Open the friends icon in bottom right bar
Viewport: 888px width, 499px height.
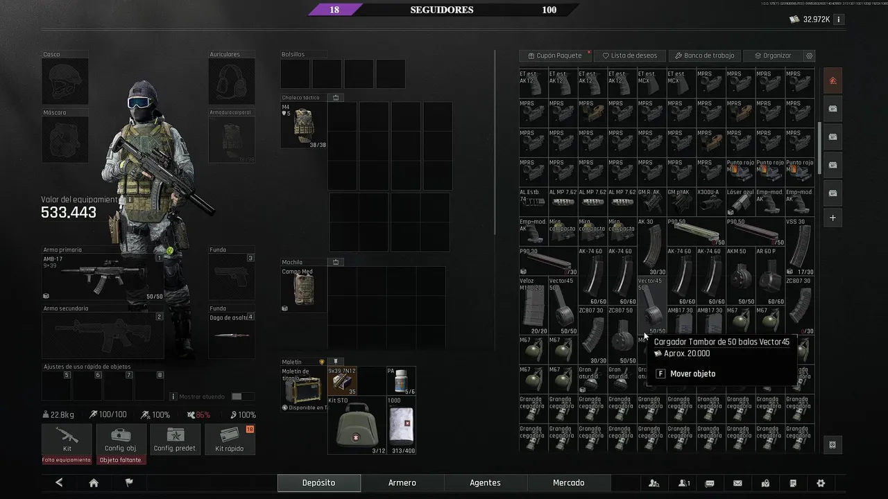click(x=654, y=483)
